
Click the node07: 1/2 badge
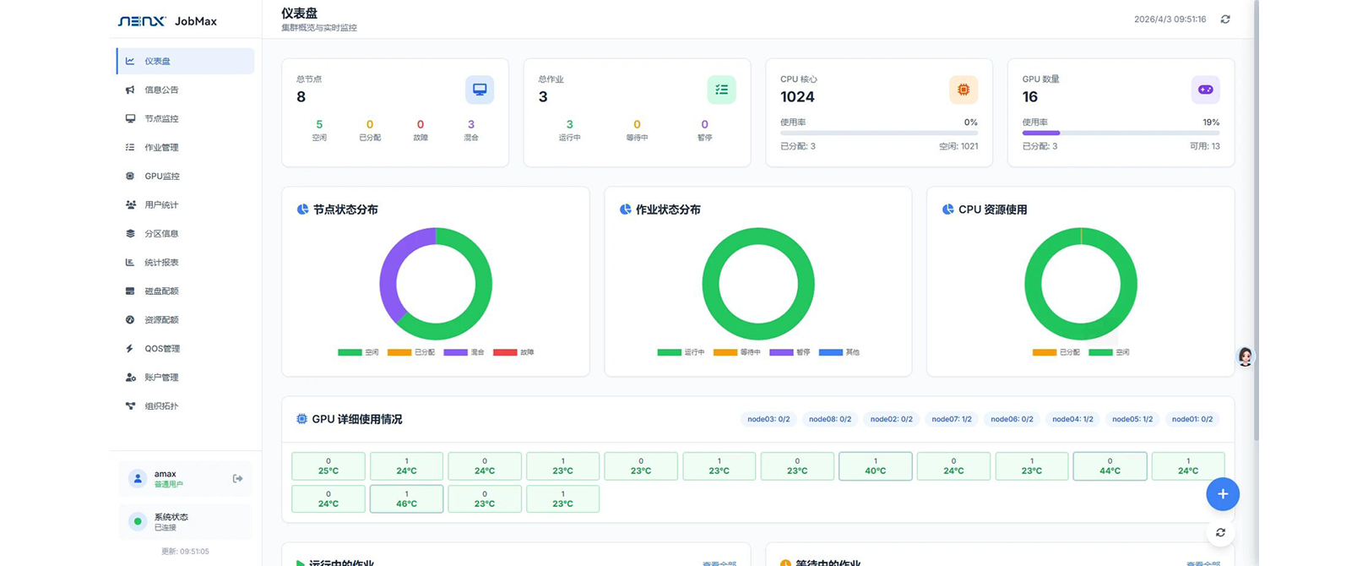tap(951, 419)
